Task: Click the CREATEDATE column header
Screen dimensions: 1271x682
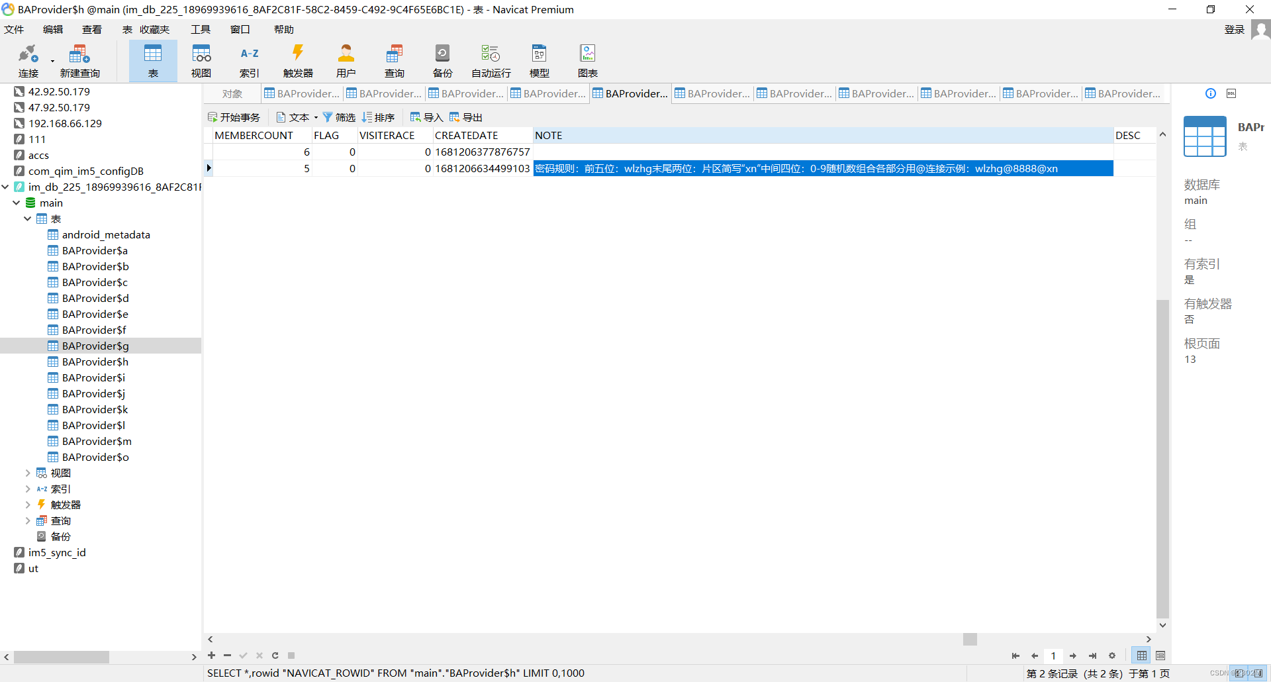Action: 483,135
